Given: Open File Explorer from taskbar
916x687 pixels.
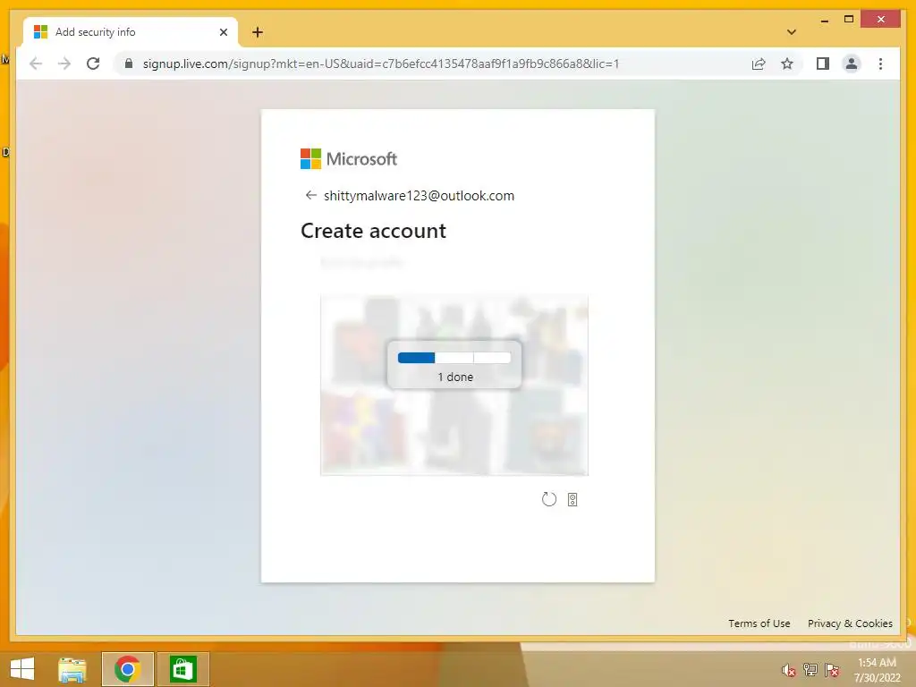Looking at the screenshot, I should (x=72, y=669).
